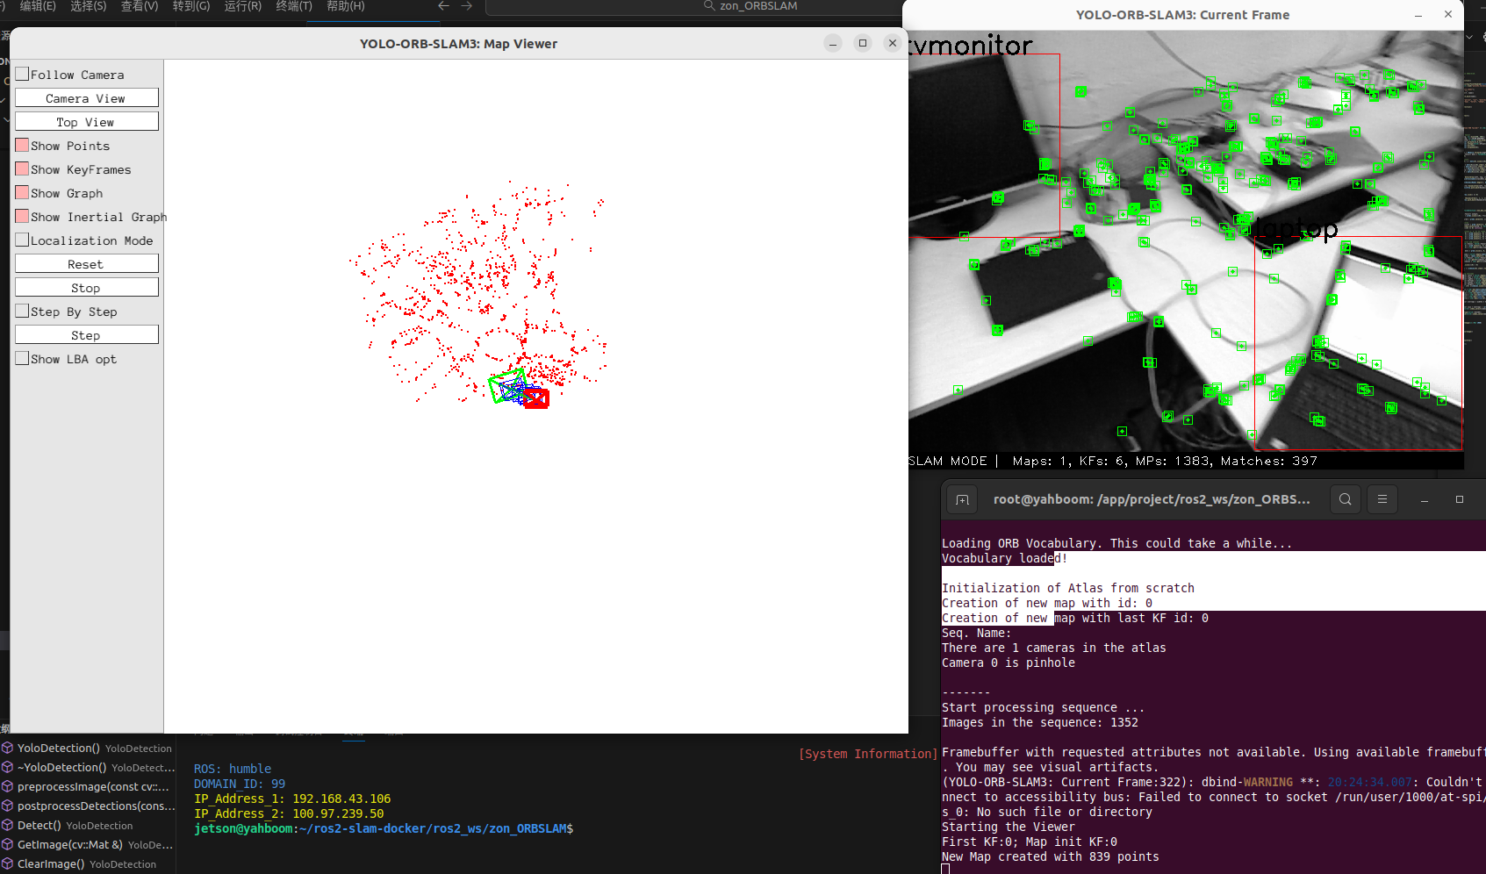1486x874 pixels.
Task: Click the laptop detection label
Action: point(1296,228)
